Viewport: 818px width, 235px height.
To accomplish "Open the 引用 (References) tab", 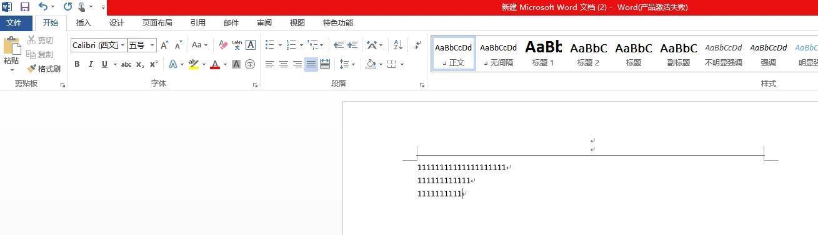I will click(x=197, y=23).
